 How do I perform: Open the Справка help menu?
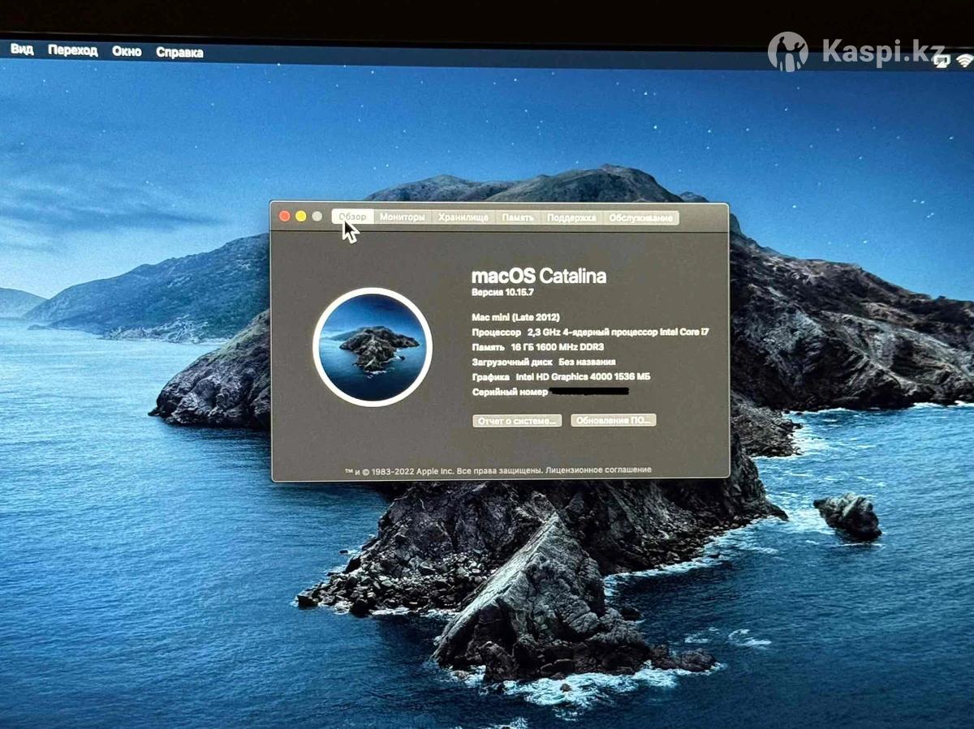click(x=179, y=52)
